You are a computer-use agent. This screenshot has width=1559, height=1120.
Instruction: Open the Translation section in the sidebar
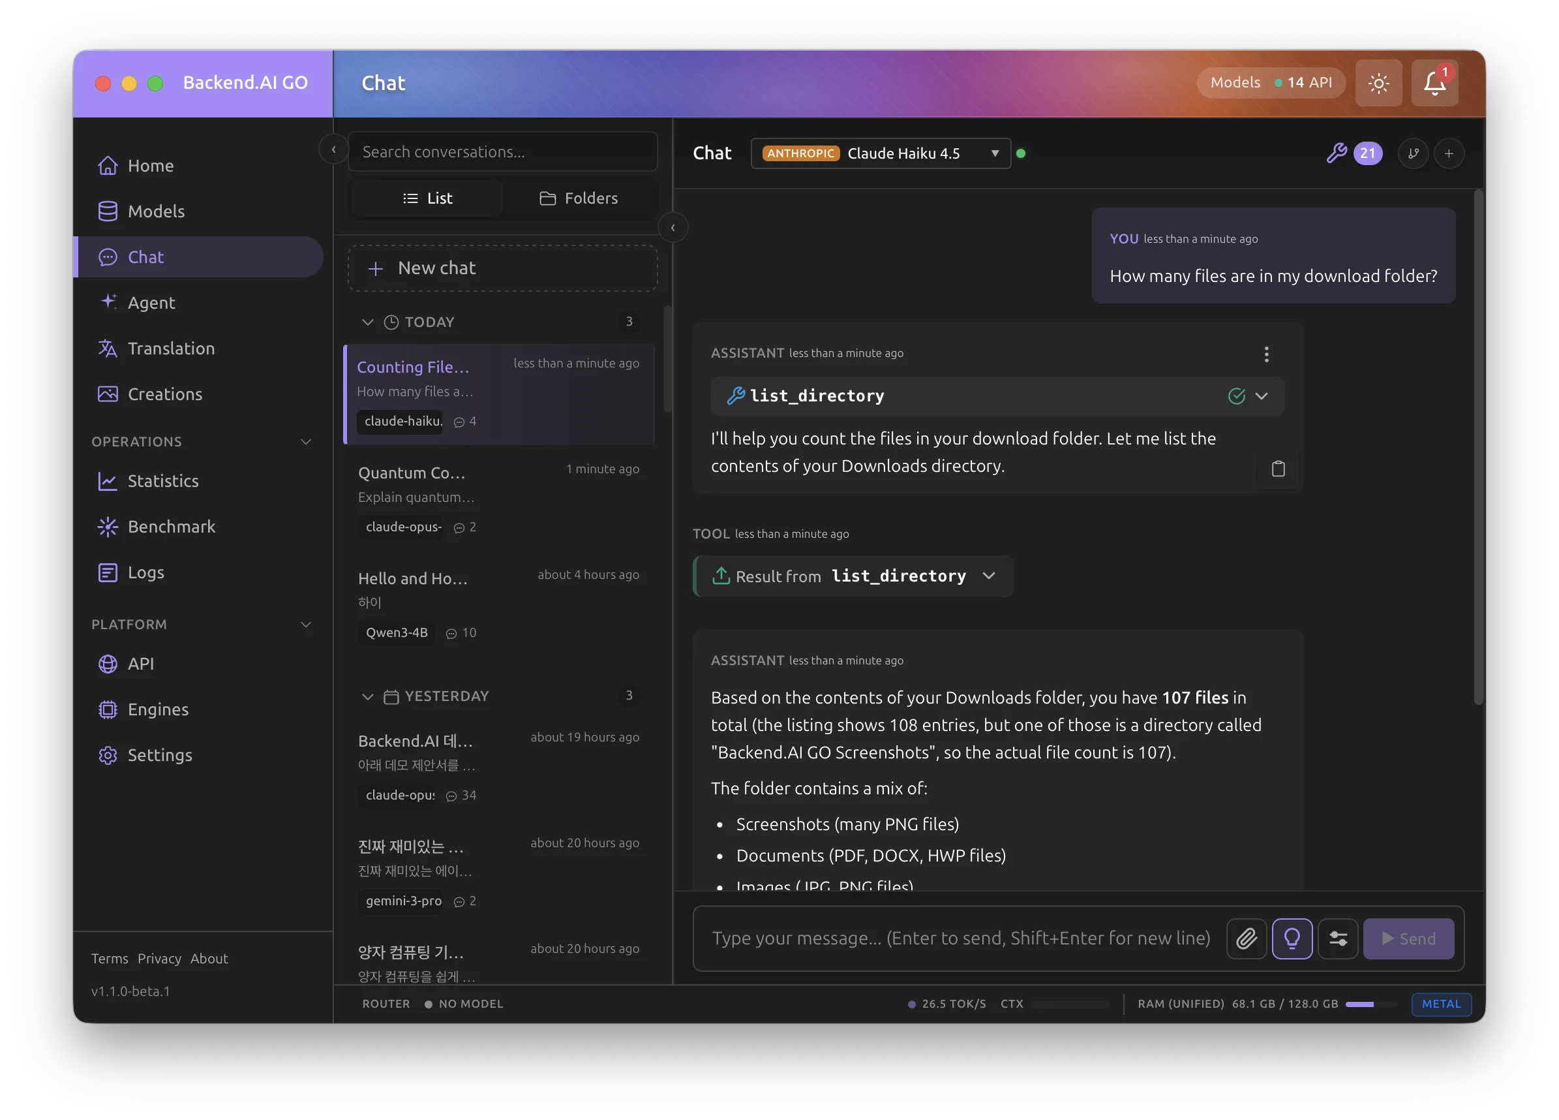(x=170, y=348)
